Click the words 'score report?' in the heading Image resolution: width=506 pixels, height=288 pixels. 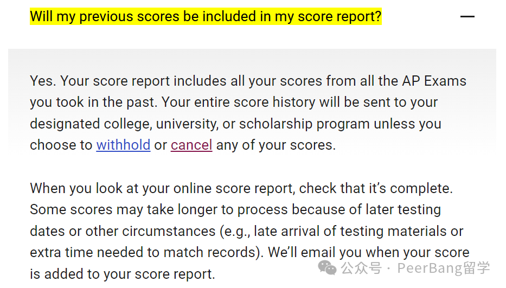pos(340,16)
